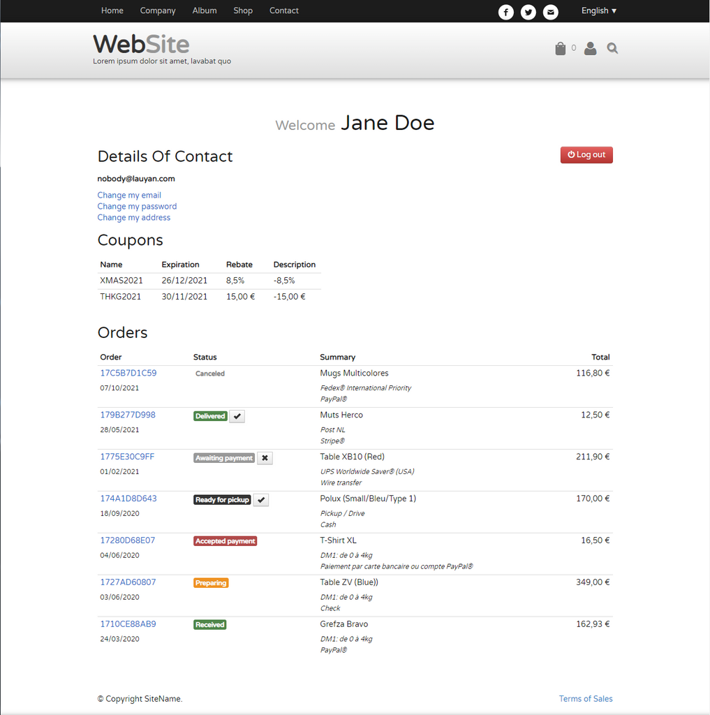Image resolution: width=710 pixels, height=715 pixels.
Task: Open the Twitter social icon
Action: (528, 12)
